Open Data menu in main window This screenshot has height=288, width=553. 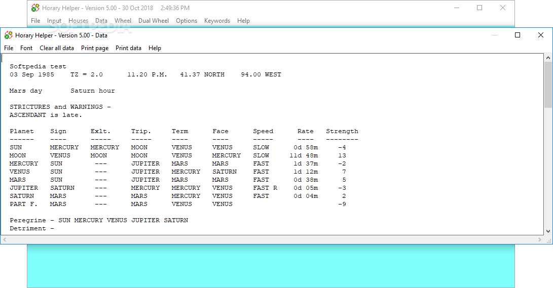pos(101,21)
